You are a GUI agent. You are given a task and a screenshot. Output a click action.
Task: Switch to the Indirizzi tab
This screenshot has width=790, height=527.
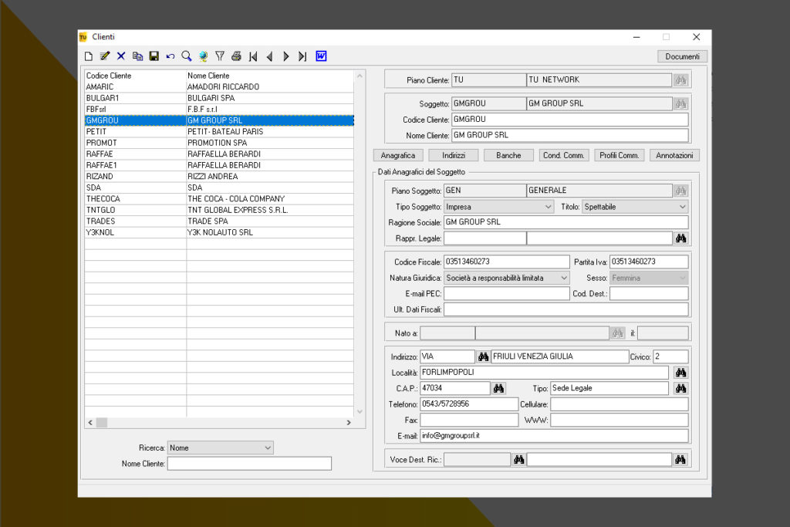(454, 155)
